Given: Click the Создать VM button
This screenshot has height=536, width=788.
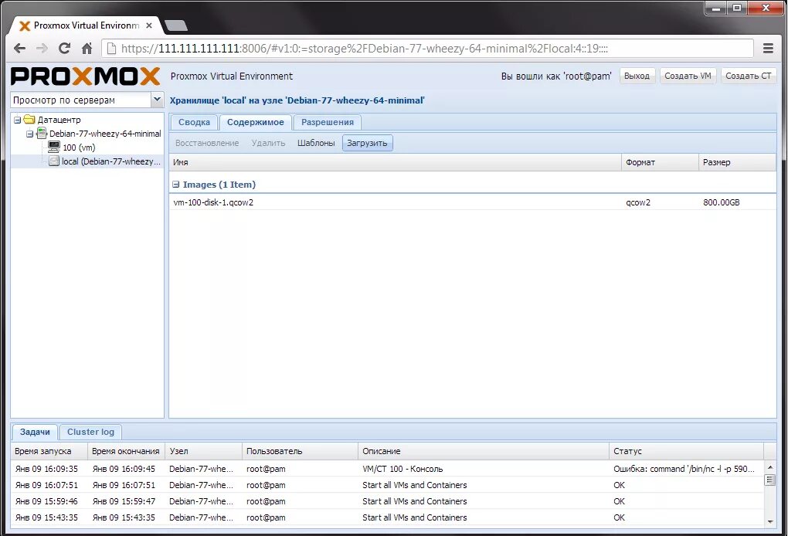Looking at the screenshot, I should pos(688,76).
